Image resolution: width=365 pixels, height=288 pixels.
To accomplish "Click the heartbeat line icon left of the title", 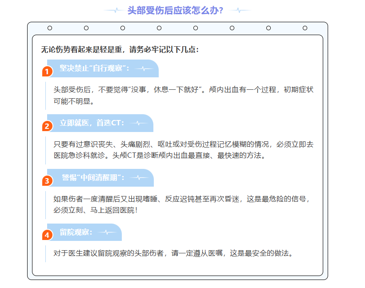I will pyautogui.click(x=114, y=10).
